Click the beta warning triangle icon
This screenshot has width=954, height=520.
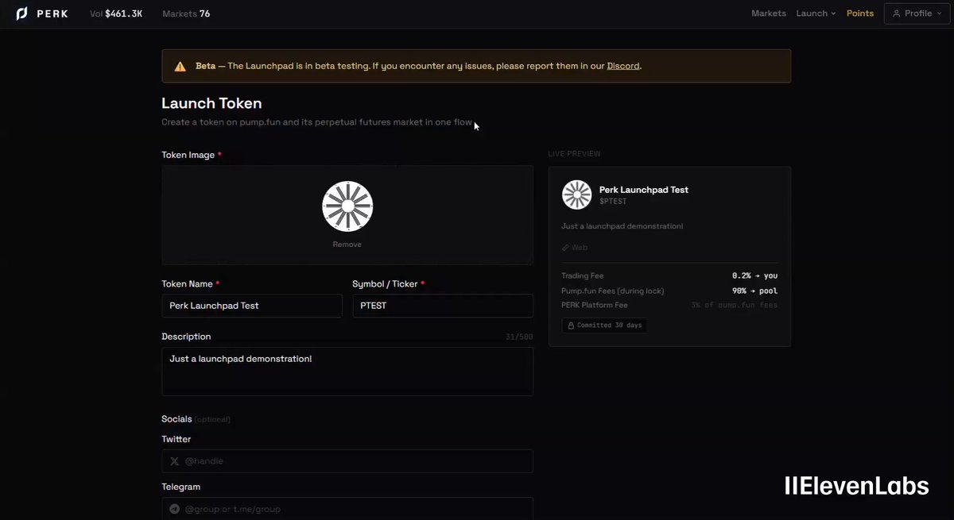click(180, 67)
